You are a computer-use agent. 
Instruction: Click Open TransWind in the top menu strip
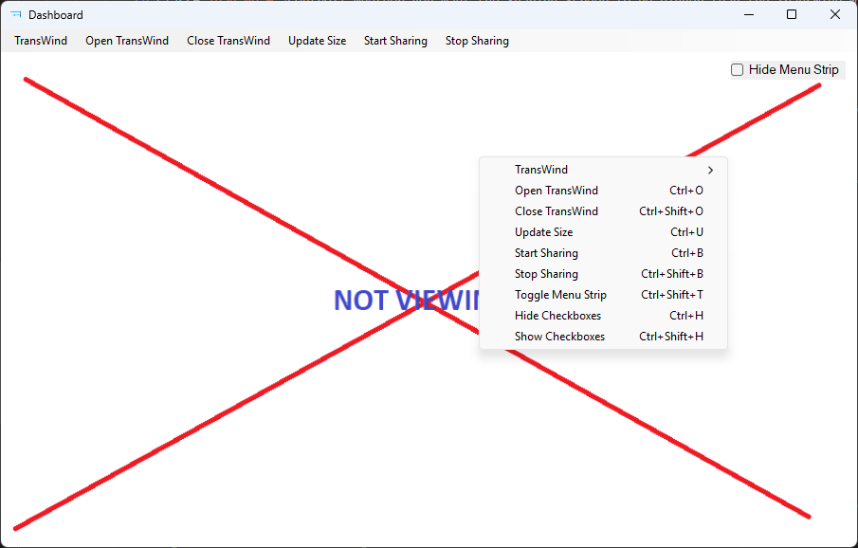[x=127, y=41]
